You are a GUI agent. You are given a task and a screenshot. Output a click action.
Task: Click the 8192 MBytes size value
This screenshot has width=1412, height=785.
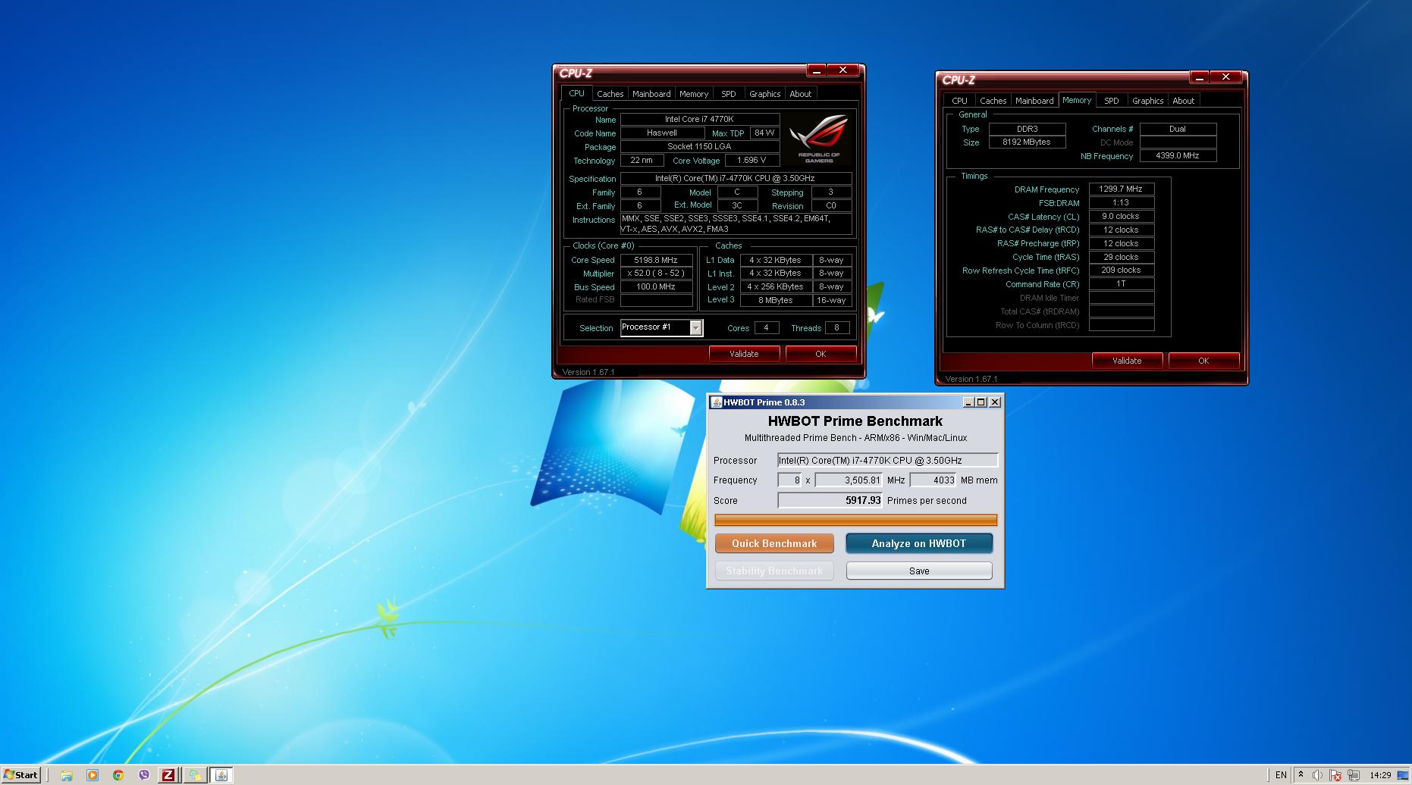1027,142
